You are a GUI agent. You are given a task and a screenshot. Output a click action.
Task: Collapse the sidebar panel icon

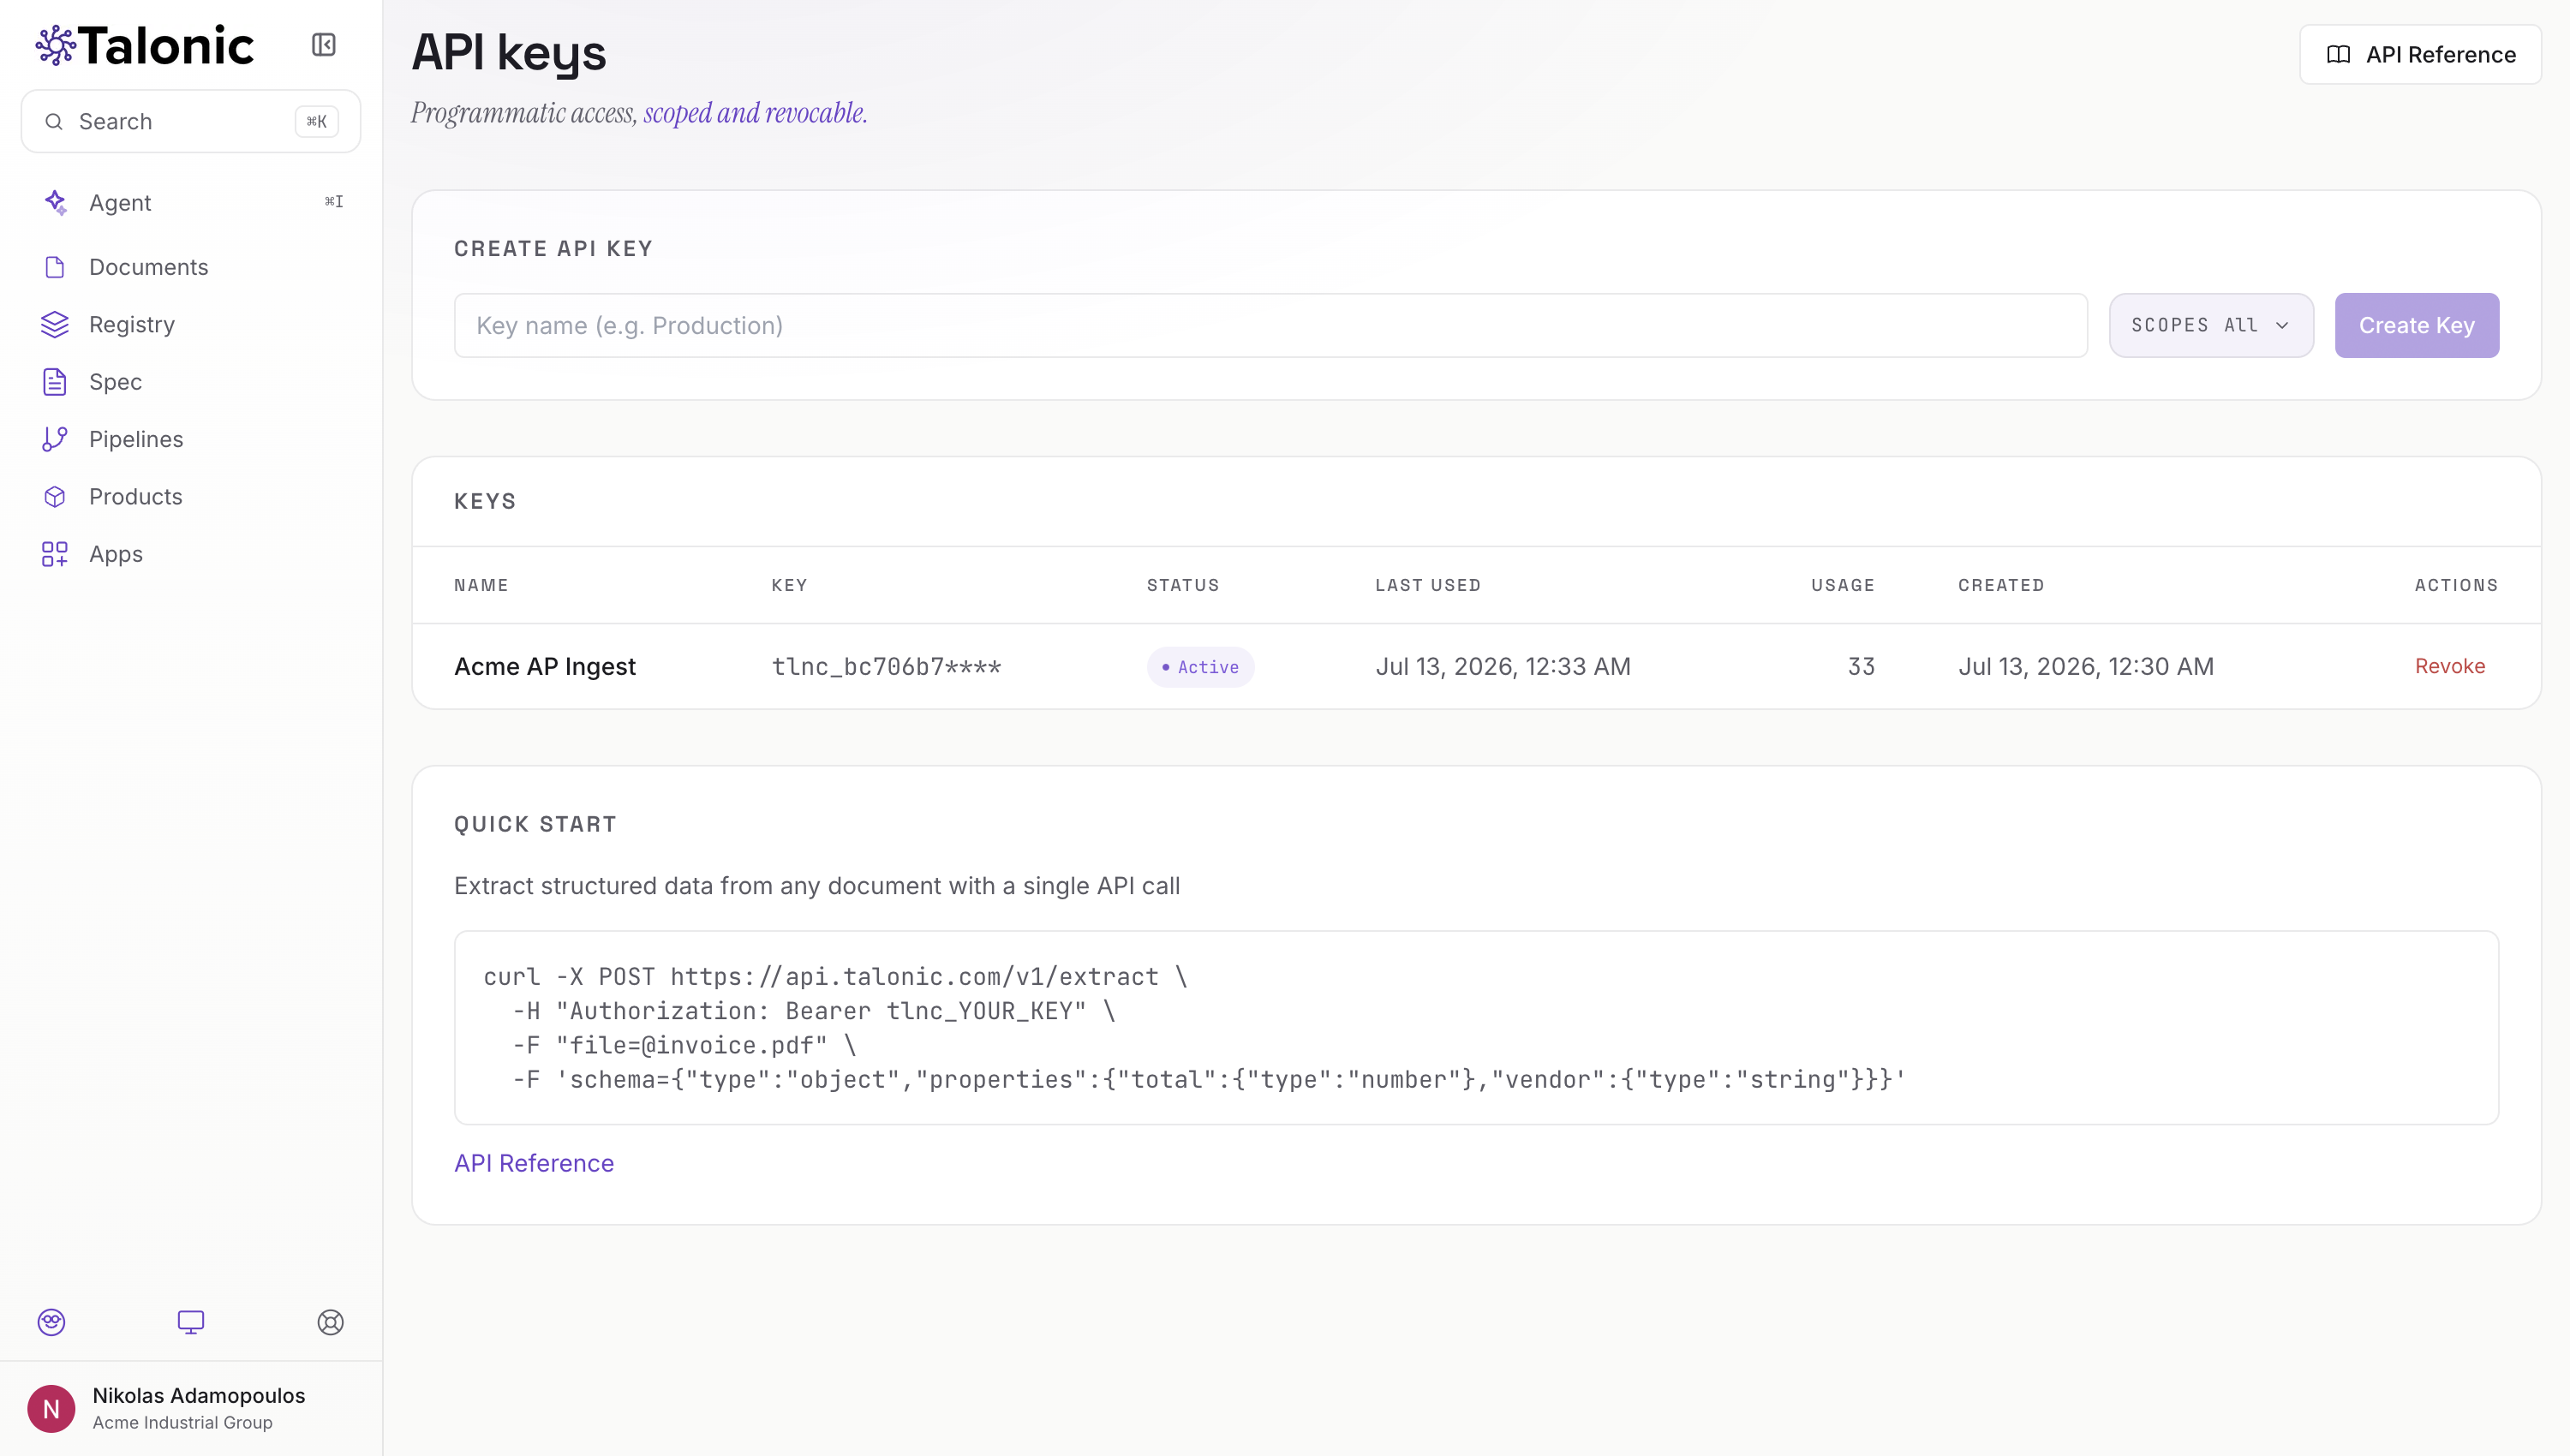pos(323,45)
